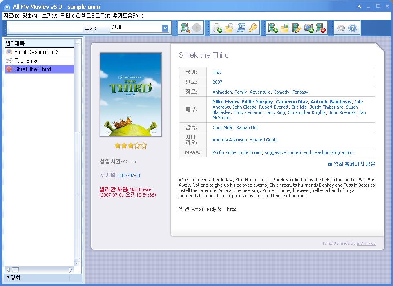Open the 보기(V) menu
Screen dimensions: 393x286
tap(49, 16)
